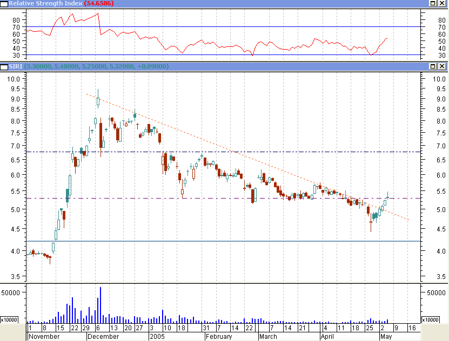The width and height of the screenshot is (449, 341).
Task: Click the SIRI ticker title
Action: [16, 66]
